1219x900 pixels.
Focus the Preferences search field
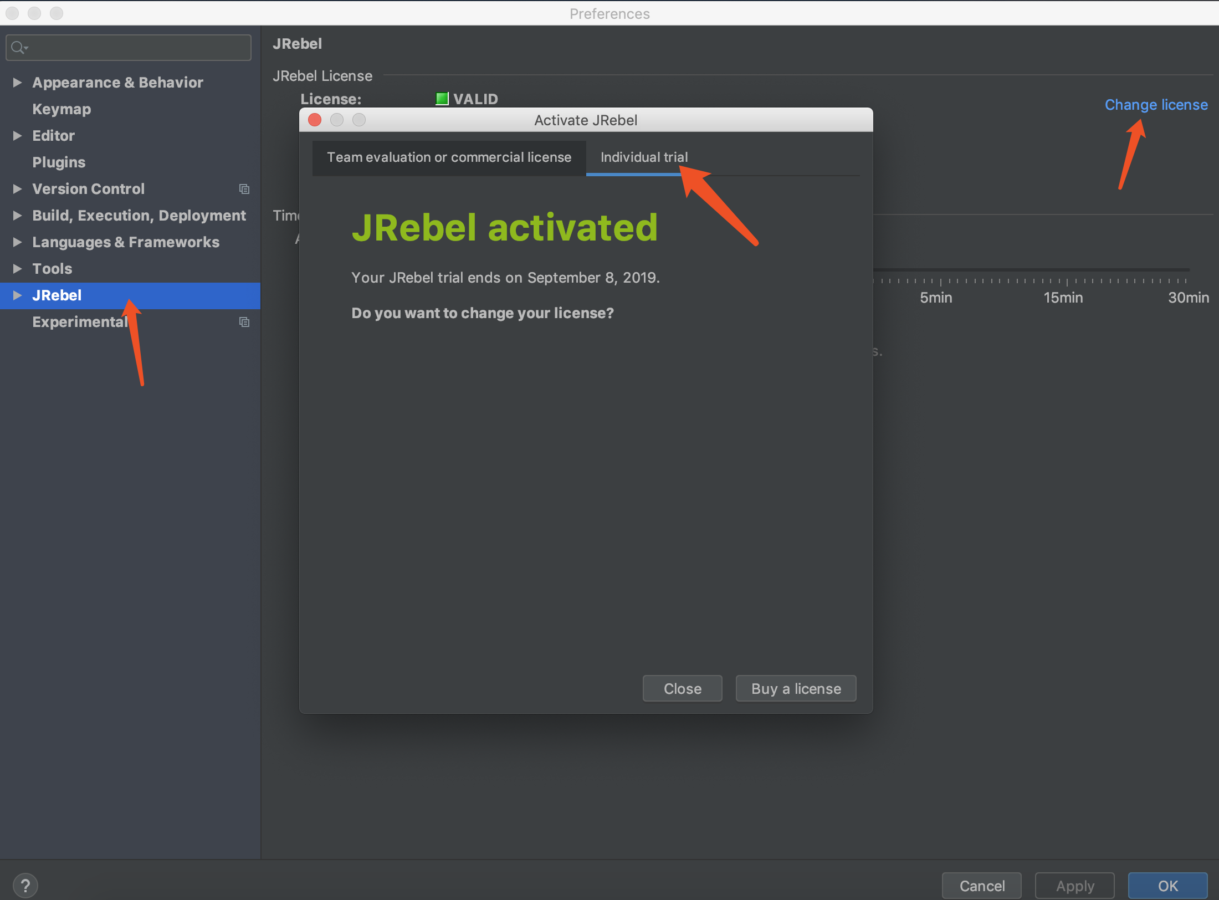pyautogui.click(x=129, y=48)
